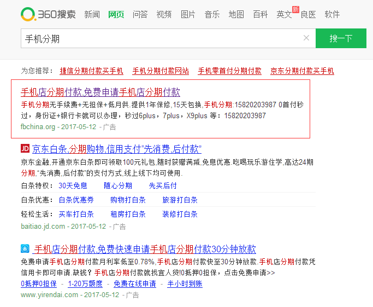
Task: Click suggested search 京东分期付款买手机
Action: click(x=302, y=71)
